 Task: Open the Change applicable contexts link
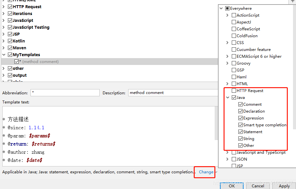(x=206, y=172)
